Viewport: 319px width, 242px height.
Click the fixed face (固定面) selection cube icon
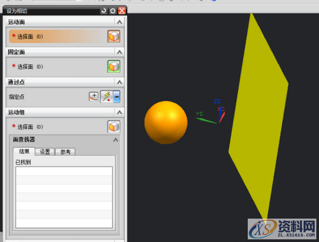click(114, 66)
